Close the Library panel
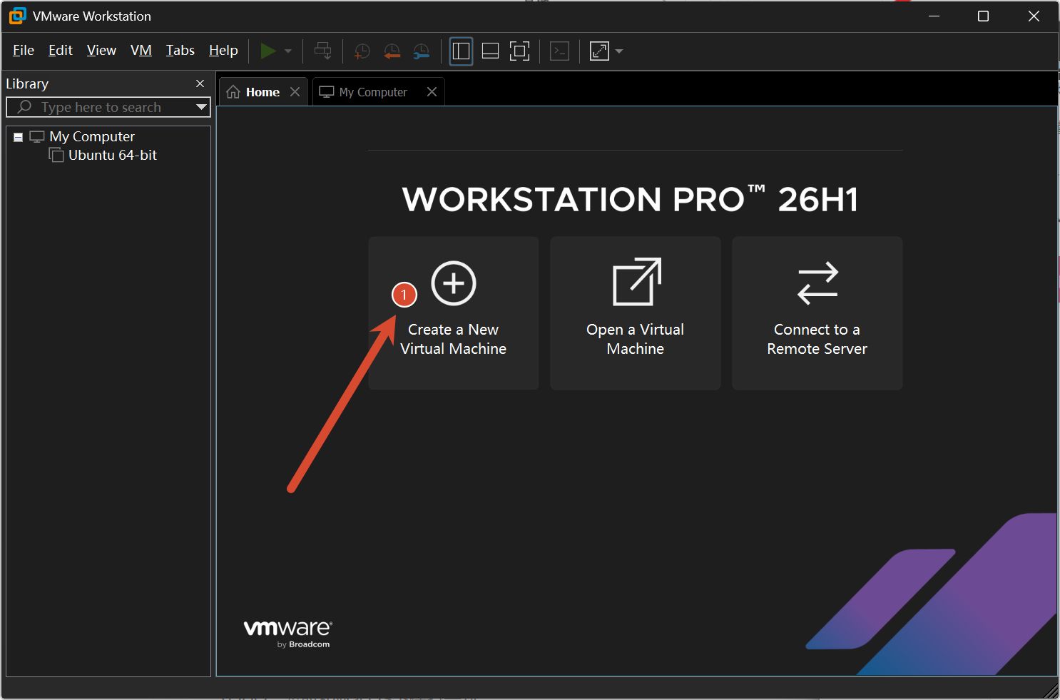The height and width of the screenshot is (700, 1060). pos(200,83)
